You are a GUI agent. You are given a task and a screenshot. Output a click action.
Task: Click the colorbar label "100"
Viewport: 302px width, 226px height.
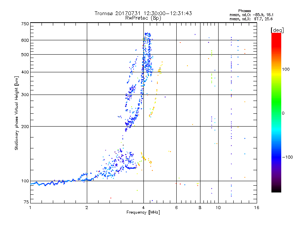pos(286,69)
